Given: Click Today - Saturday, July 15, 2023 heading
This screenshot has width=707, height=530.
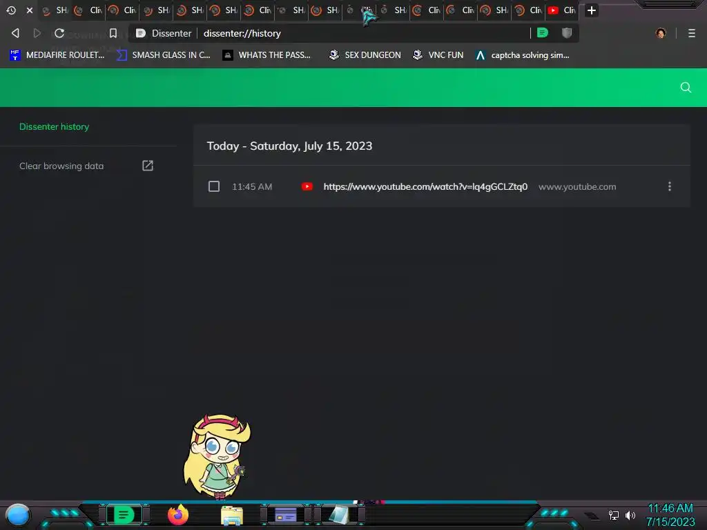Looking at the screenshot, I should click(289, 146).
